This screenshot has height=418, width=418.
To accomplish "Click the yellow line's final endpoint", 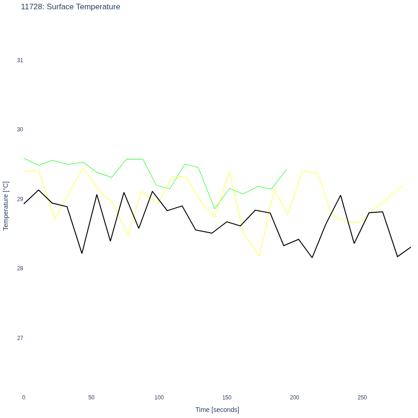I will (x=403, y=185).
